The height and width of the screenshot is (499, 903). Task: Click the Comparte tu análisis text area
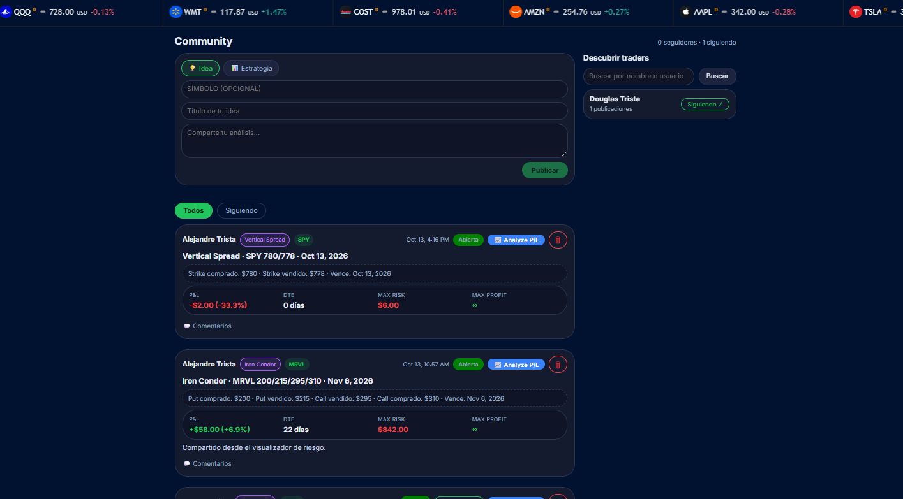[375, 141]
